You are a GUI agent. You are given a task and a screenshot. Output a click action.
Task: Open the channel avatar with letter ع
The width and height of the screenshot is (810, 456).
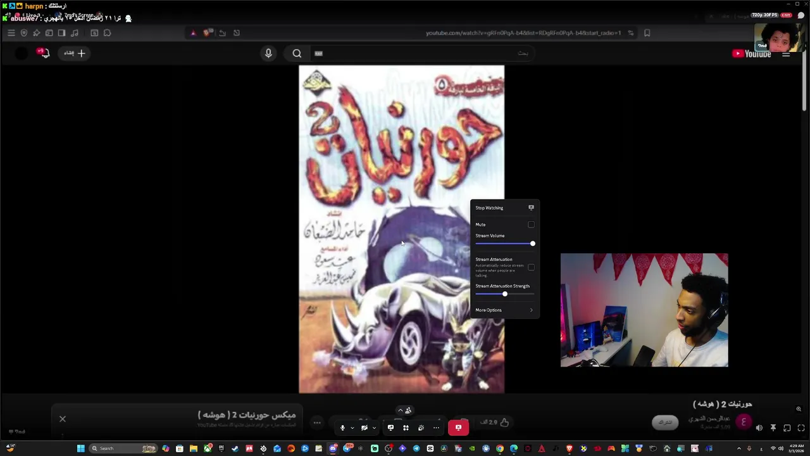[744, 422]
